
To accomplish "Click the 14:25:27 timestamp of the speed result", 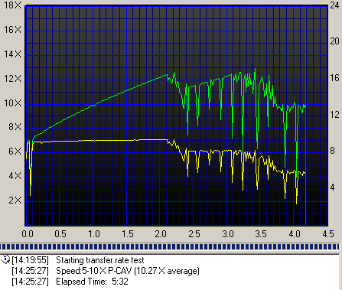I will point(30,271).
